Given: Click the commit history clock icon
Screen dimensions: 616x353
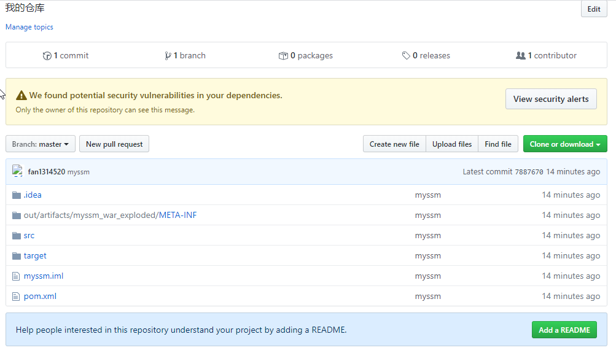Looking at the screenshot, I should [x=47, y=56].
